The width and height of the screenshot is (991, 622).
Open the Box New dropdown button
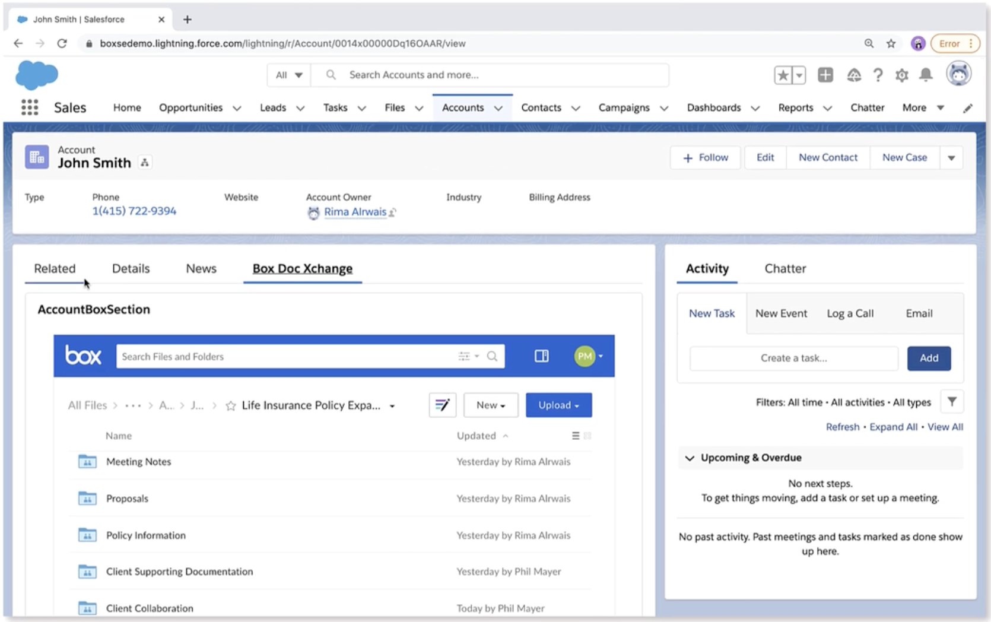click(491, 405)
